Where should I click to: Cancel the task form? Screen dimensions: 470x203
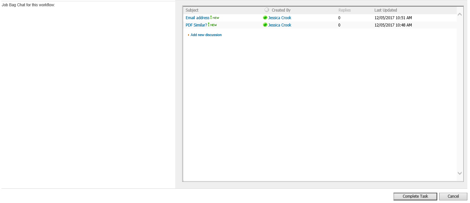[453, 196]
